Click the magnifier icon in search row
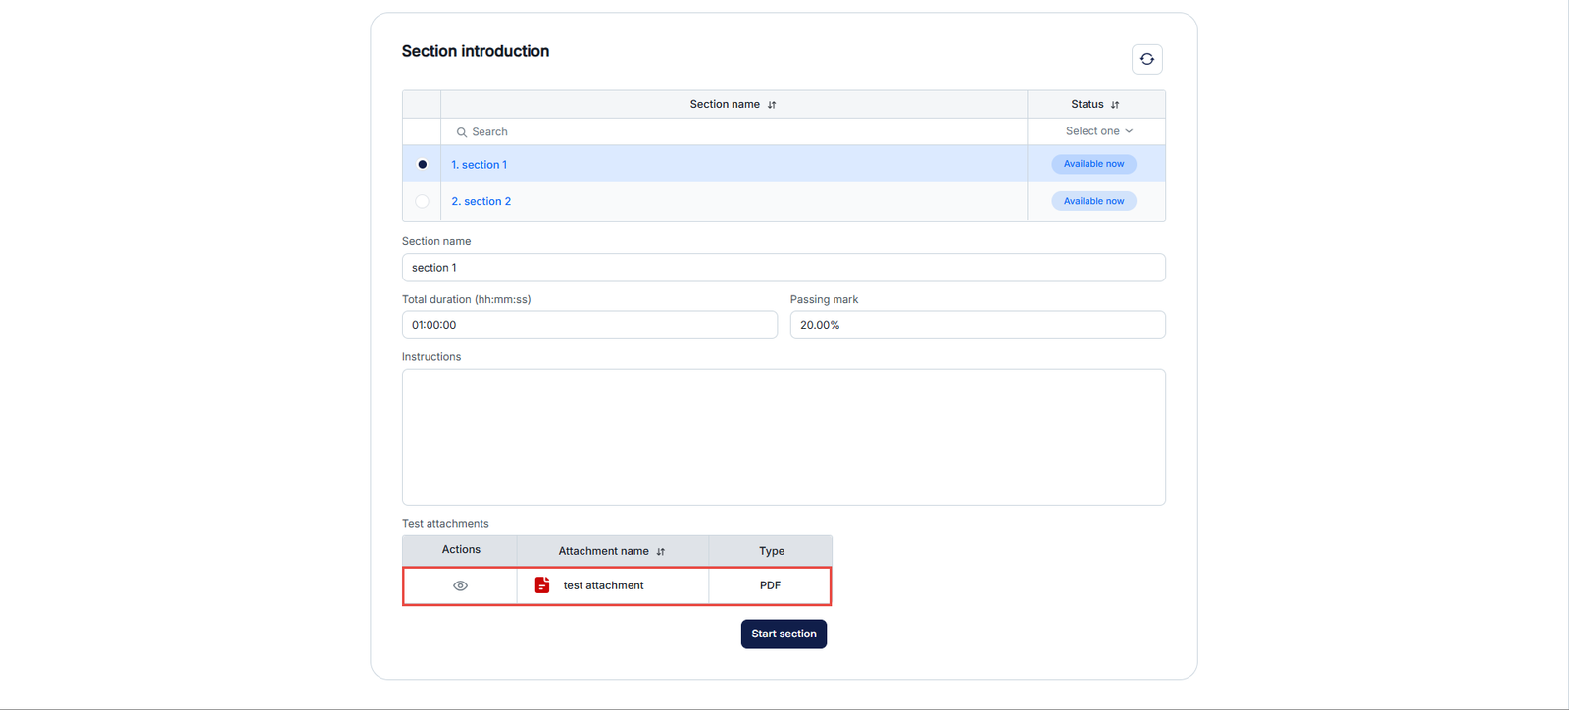Viewport: 1569px width, 710px height. point(461,132)
